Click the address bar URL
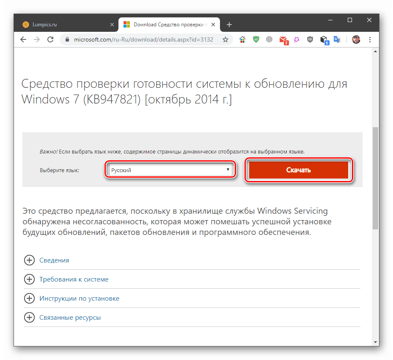 [143, 39]
